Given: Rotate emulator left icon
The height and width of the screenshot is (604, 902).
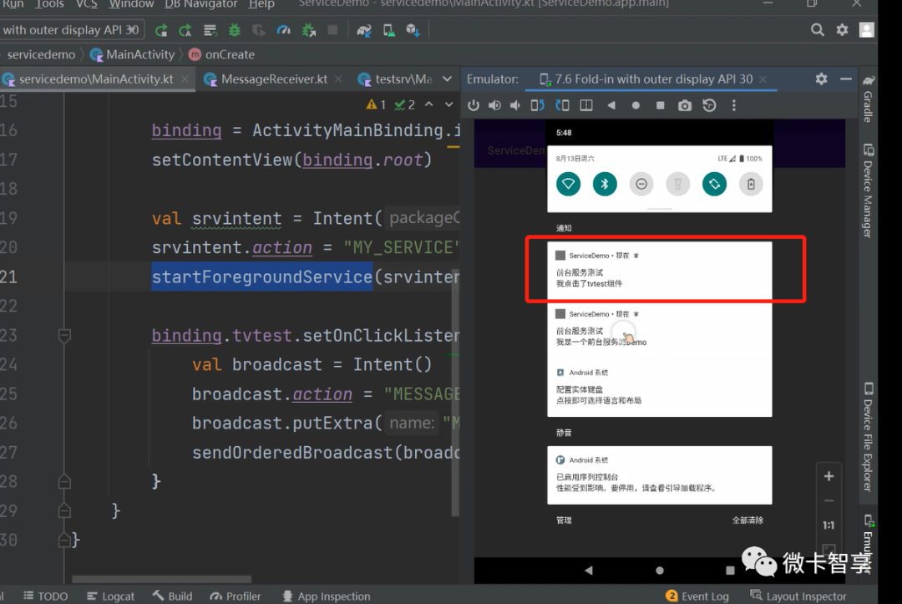Looking at the screenshot, I should click(x=537, y=105).
